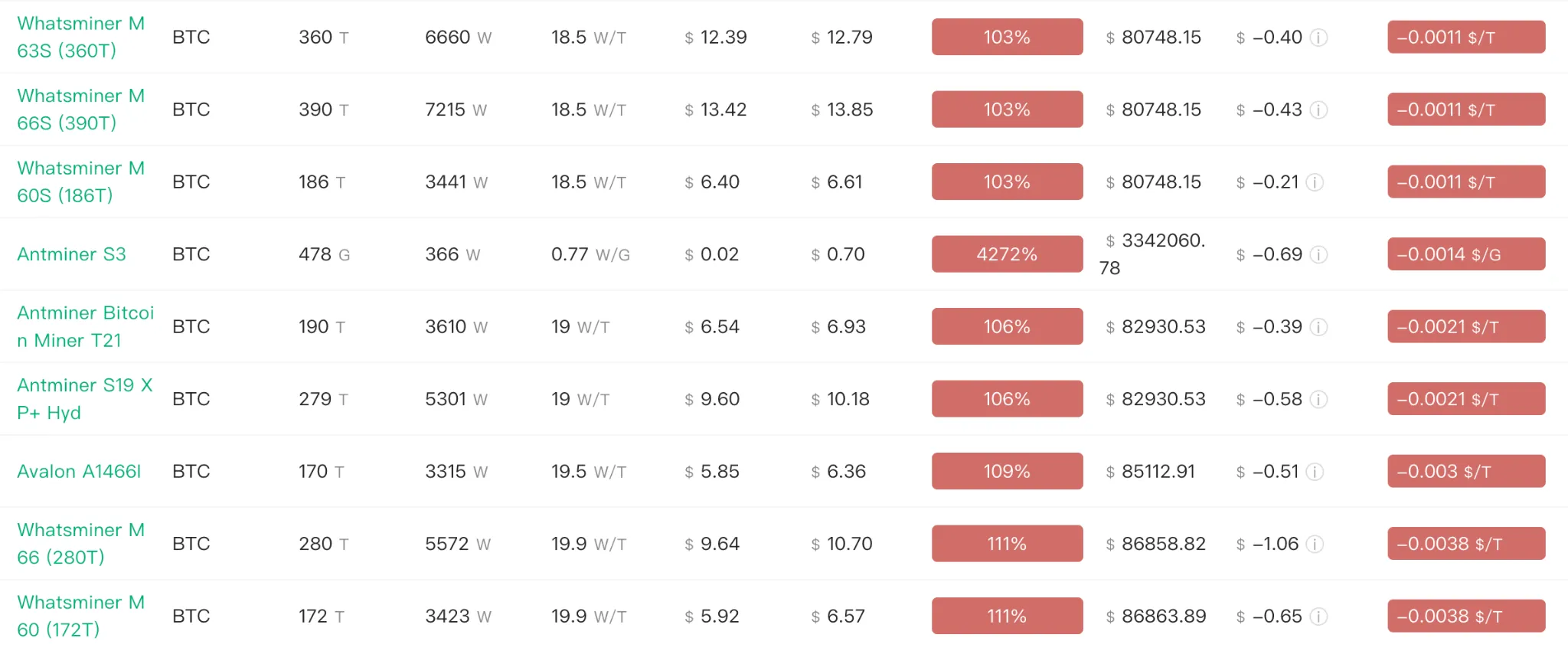Click info icon beside $ -0.58 profit

(1318, 400)
